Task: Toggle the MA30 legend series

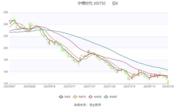Action: [95, 97]
